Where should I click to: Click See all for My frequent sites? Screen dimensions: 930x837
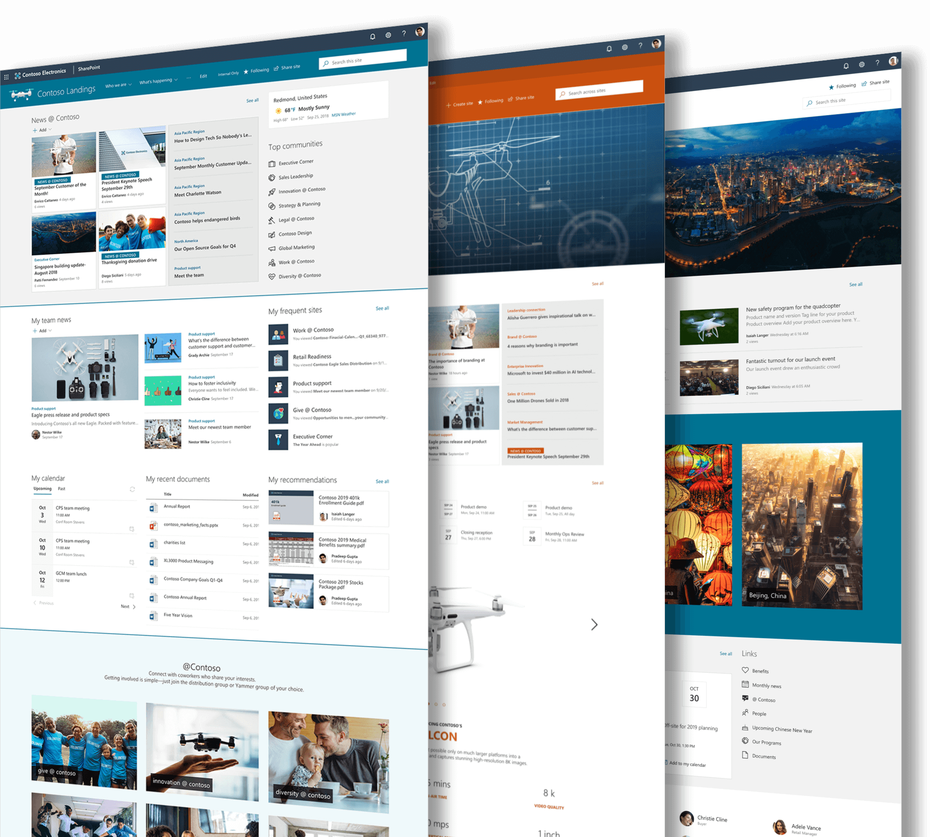pyautogui.click(x=405, y=309)
